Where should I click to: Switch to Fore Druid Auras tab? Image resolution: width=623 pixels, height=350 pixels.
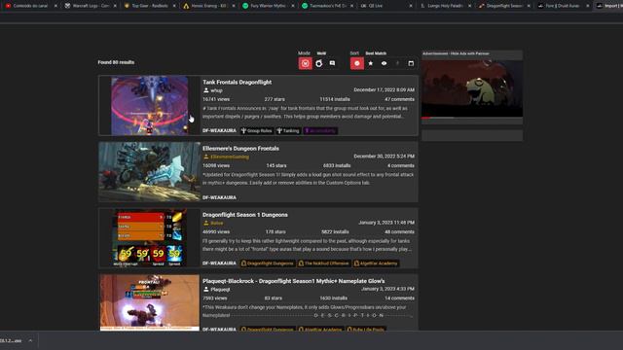[563, 6]
